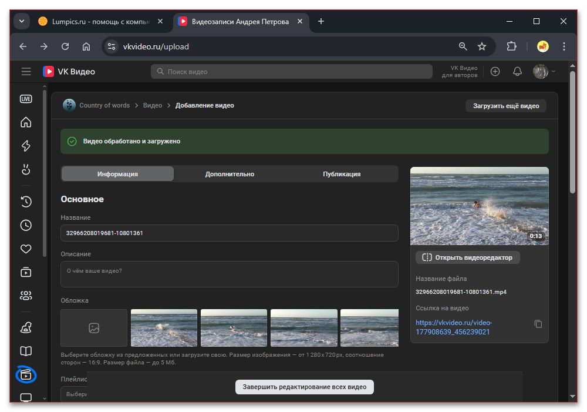Expand the user account avatar menu
This screenshot has width=587, height=412.
(x=544, y=72)
